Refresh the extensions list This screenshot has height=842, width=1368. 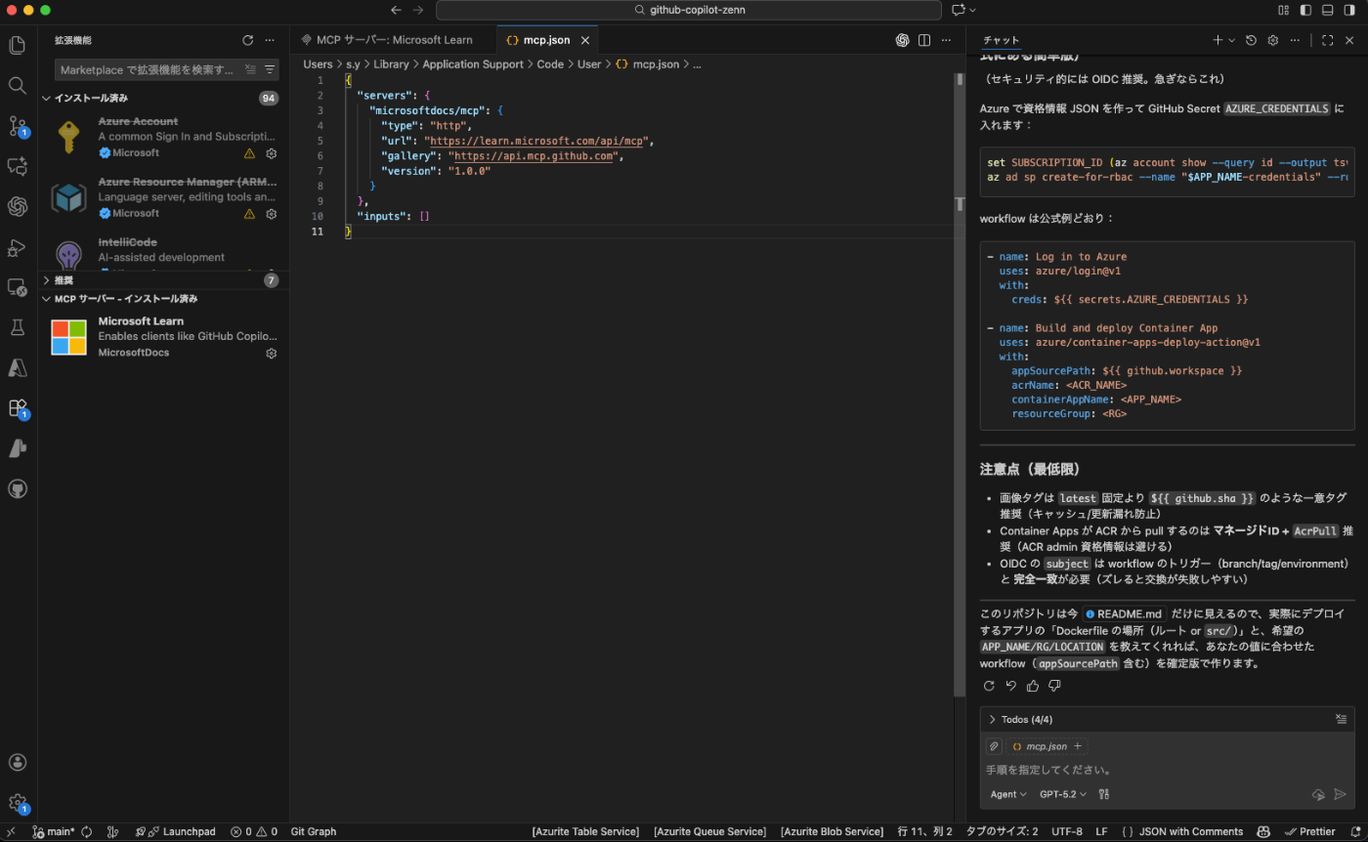[248, 40]
